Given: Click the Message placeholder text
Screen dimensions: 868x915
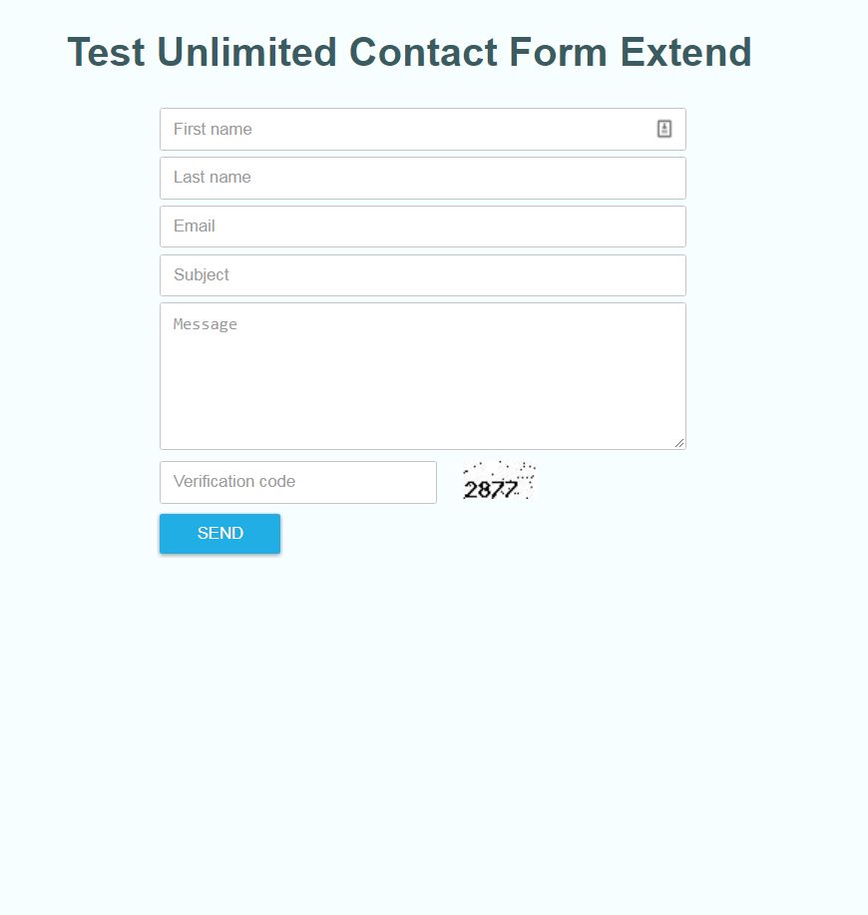Looking at the screenshot, I should (x=206, y=324).
